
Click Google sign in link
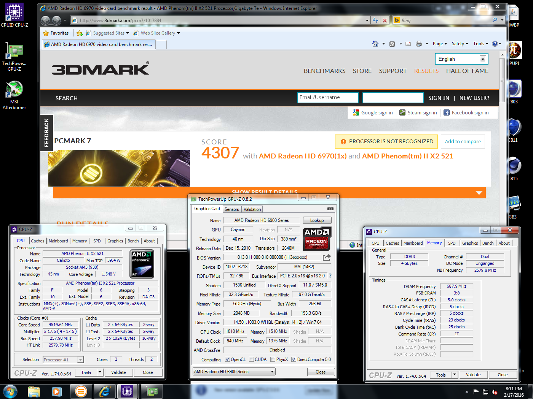tap(373, 112)
